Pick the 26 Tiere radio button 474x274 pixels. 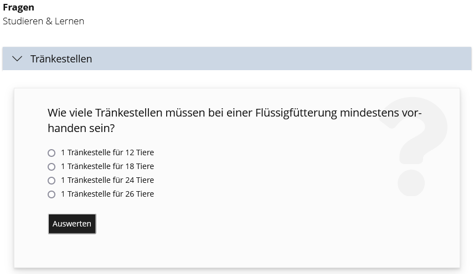[51, 194]
